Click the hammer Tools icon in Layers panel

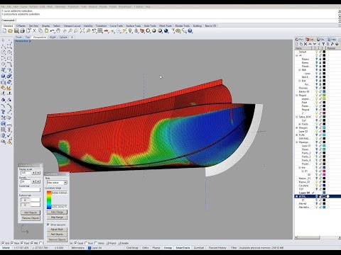pos(332,44)
